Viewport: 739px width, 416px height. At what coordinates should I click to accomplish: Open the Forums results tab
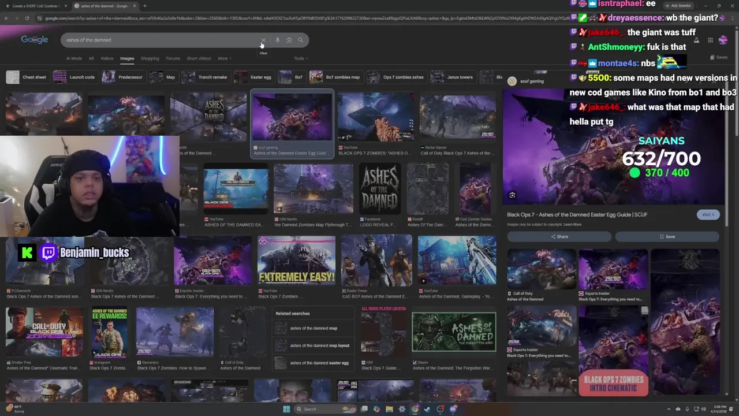coord(173,58)
